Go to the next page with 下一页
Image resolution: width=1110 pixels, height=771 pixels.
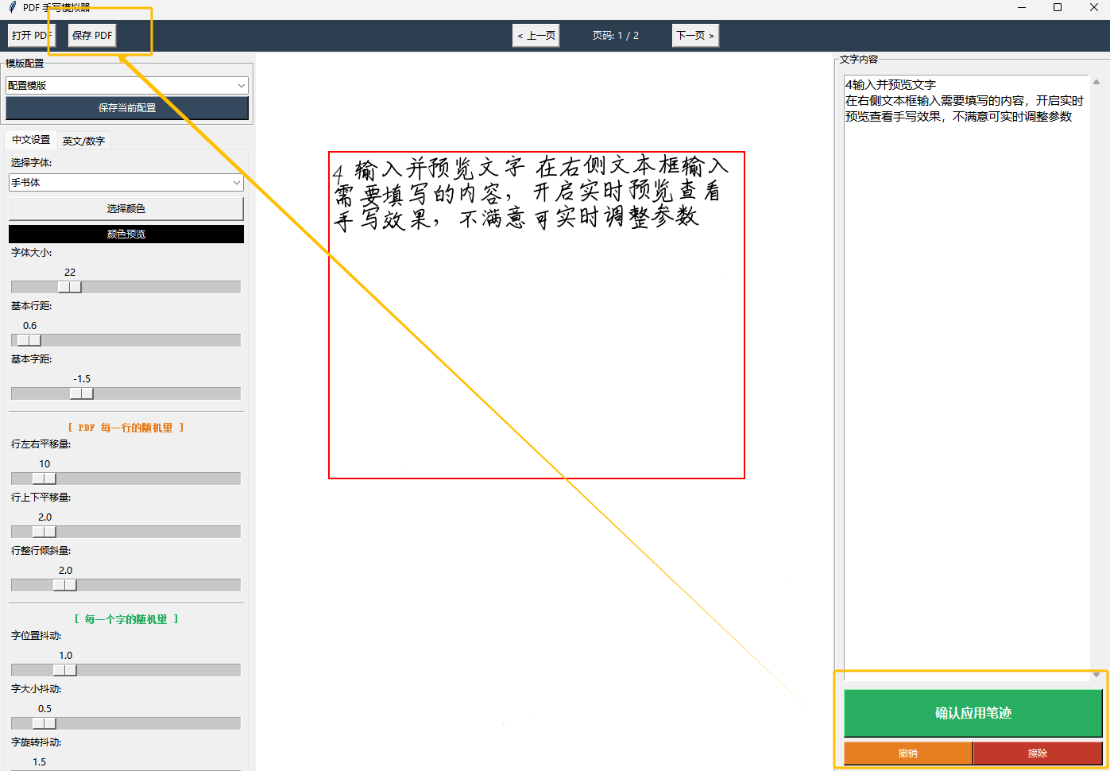pos(694,35)
